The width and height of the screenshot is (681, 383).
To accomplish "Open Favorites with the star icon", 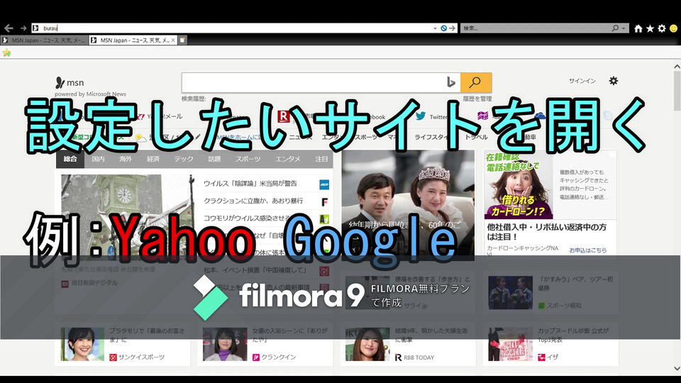I will [650, 28].
